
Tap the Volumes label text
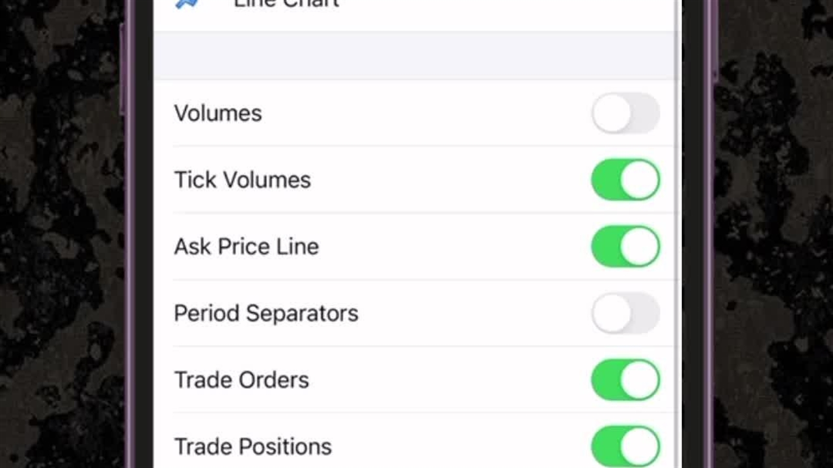pos(218,113)
